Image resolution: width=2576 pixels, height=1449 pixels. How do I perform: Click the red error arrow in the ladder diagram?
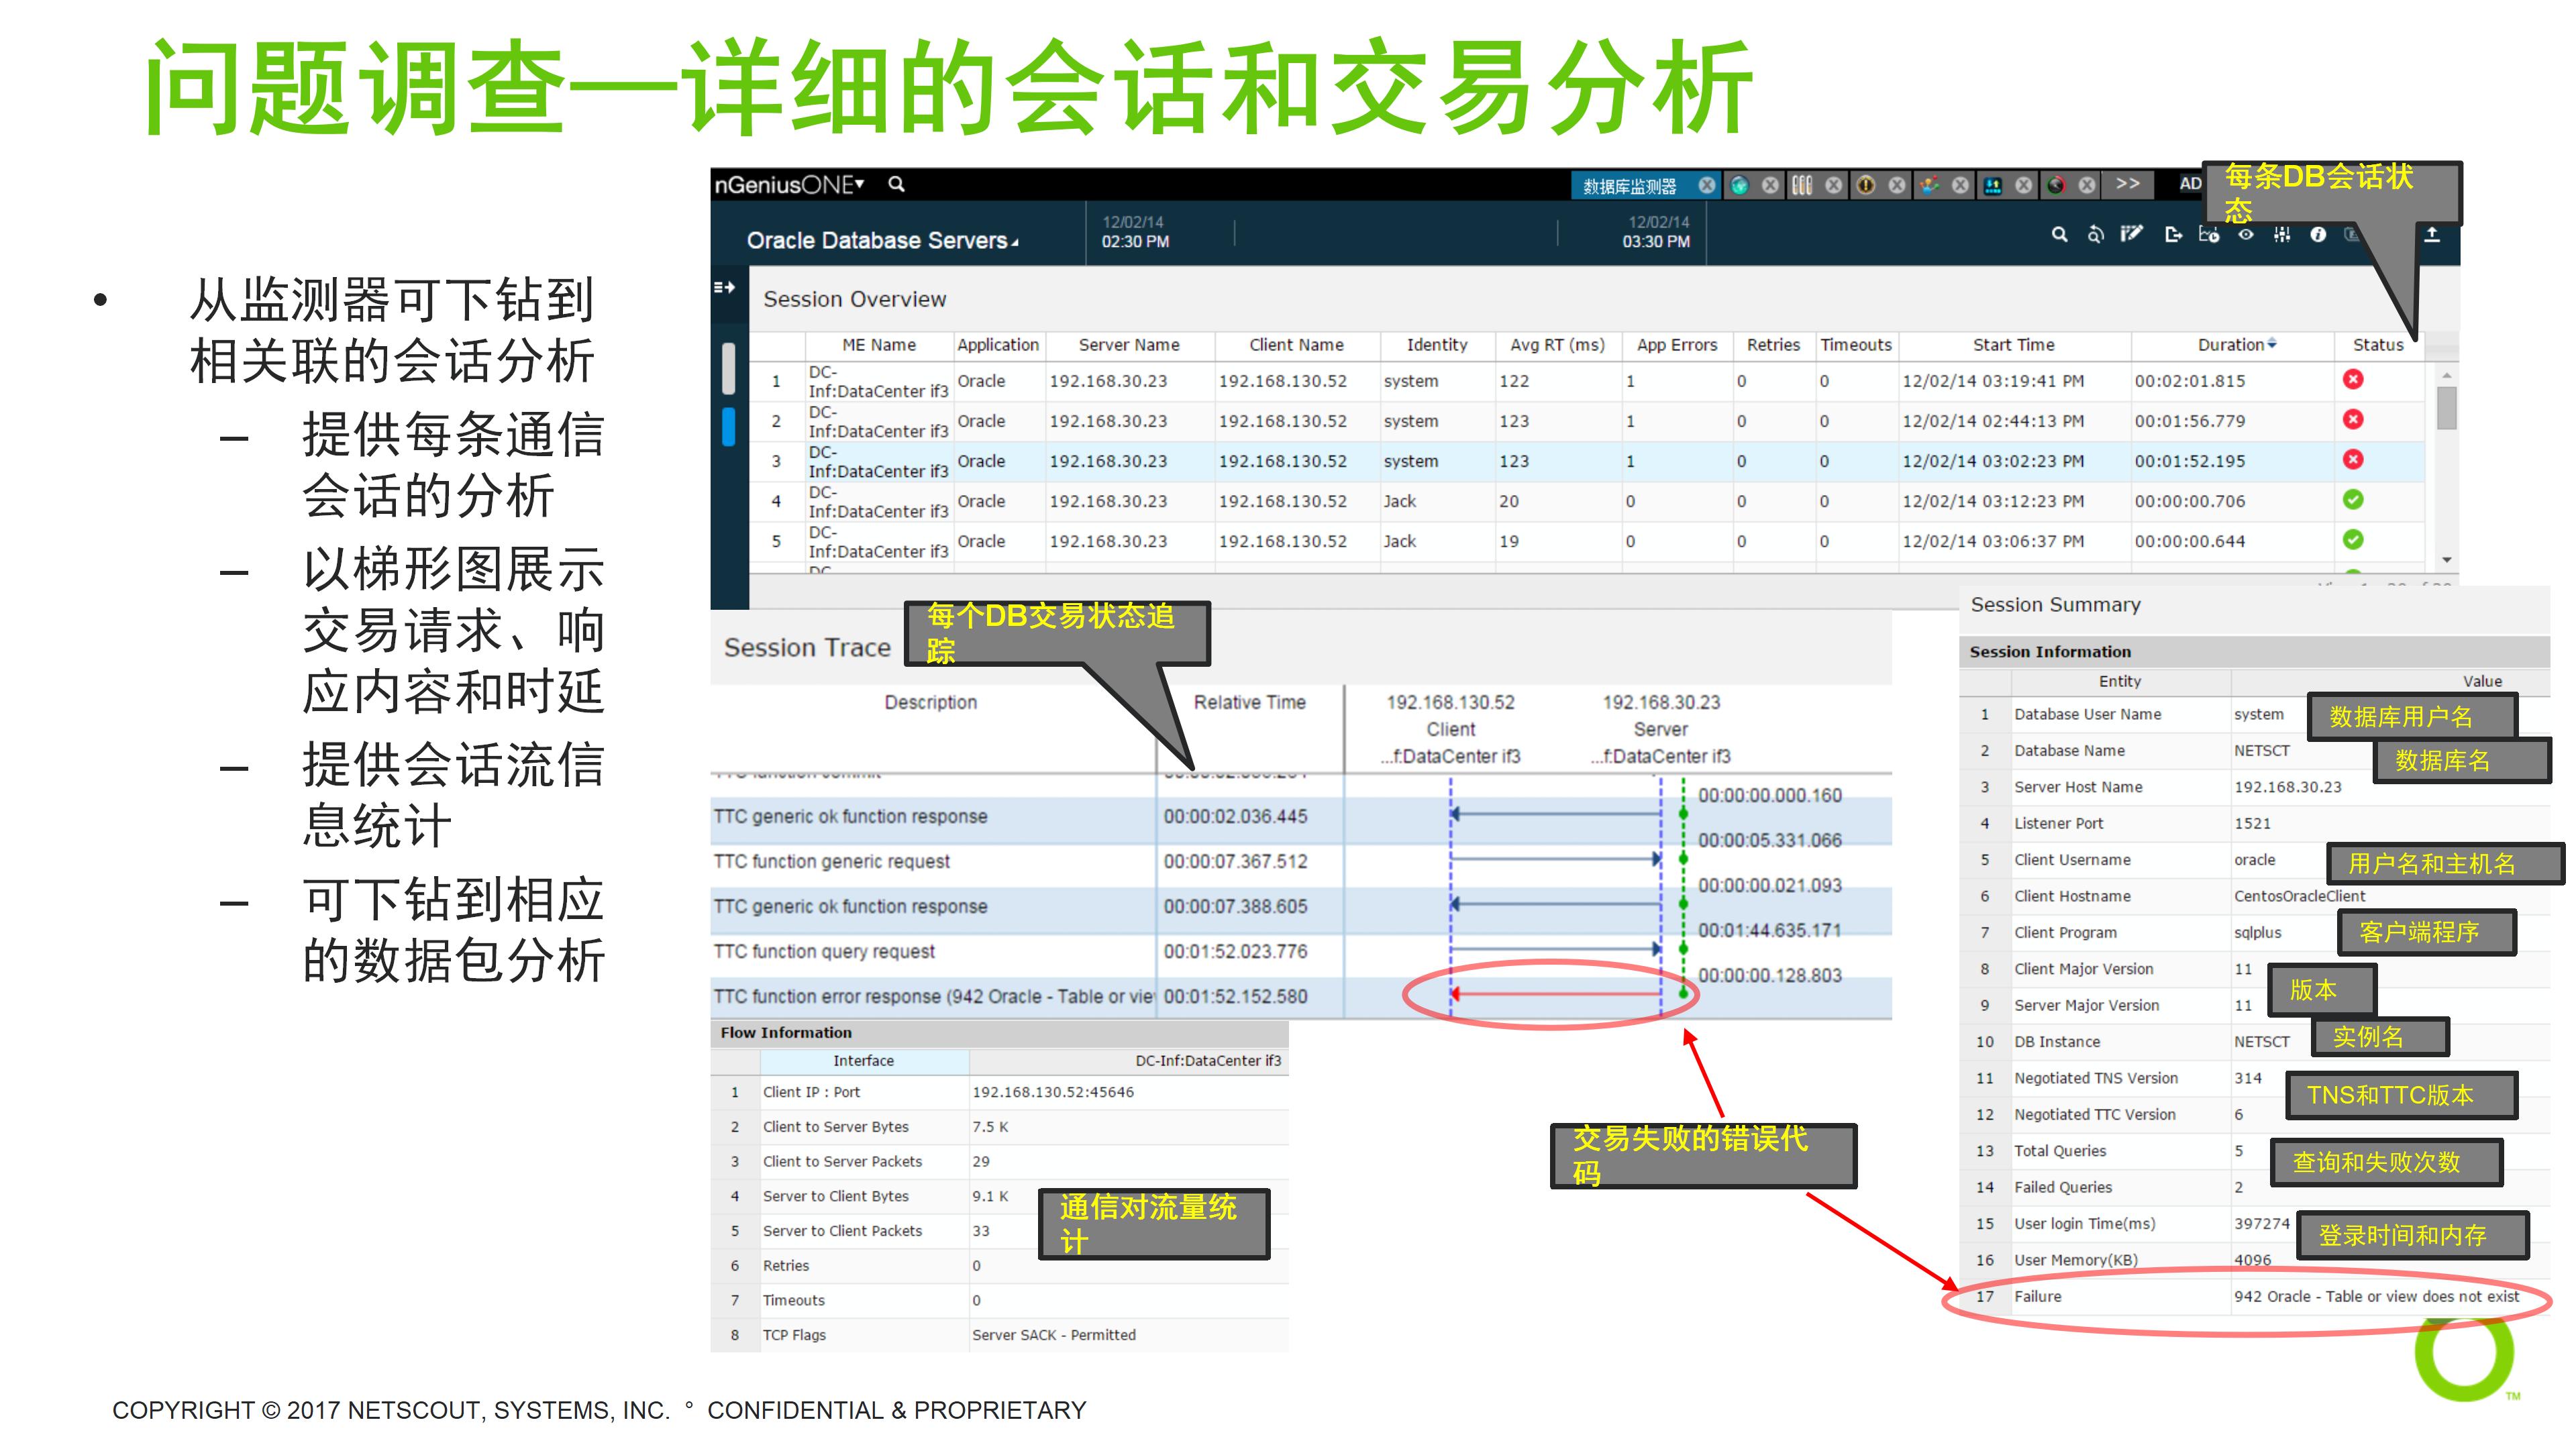click(1555, 994)
